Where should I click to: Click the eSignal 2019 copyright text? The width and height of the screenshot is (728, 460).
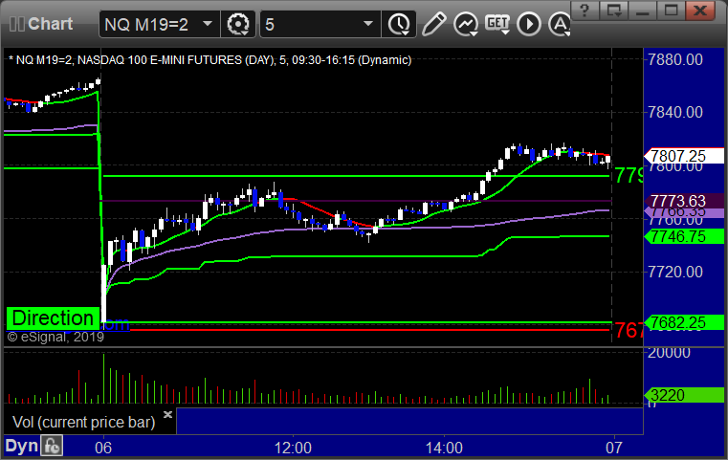point(55,337)
